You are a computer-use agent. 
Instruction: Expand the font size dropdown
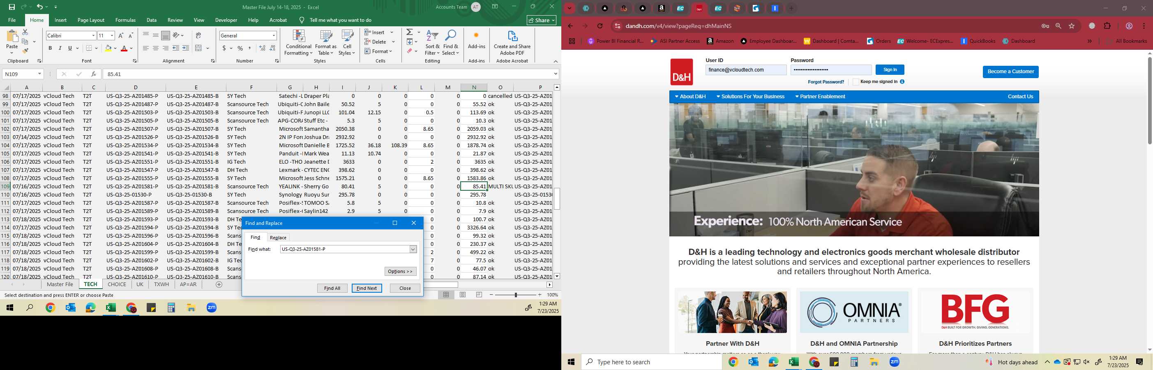coord(112,35)
